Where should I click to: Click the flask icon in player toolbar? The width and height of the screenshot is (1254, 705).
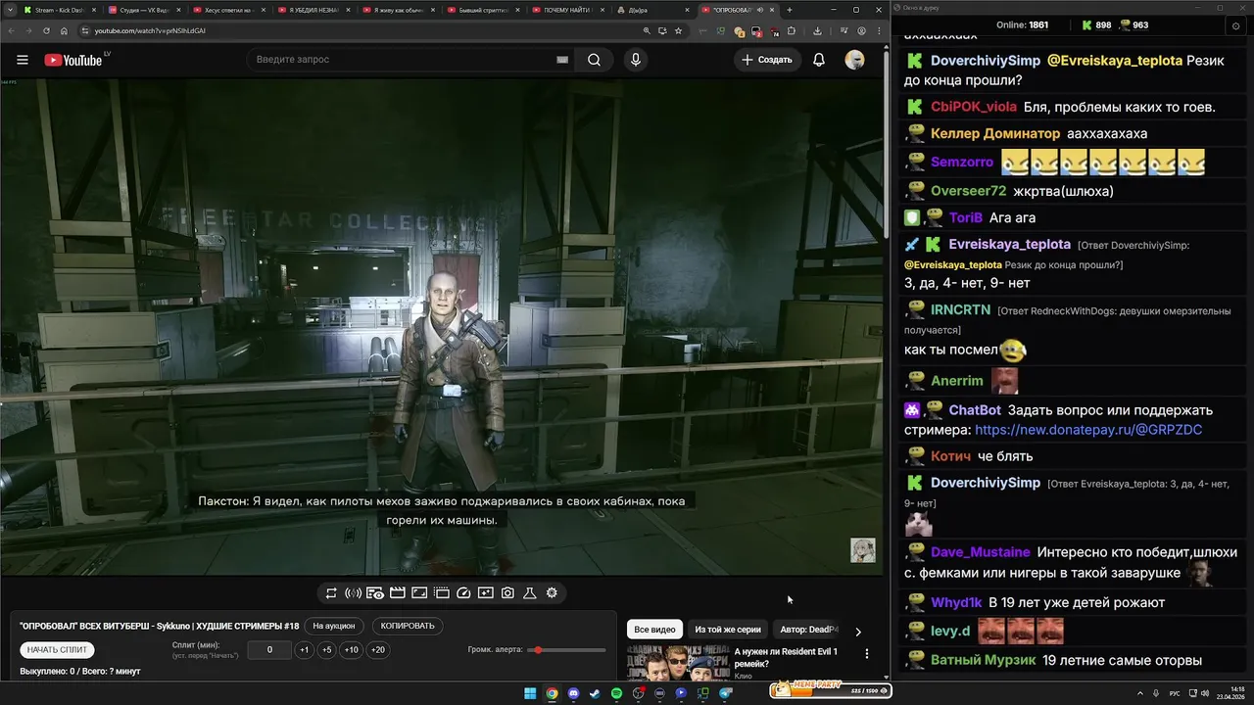point(529,593)
